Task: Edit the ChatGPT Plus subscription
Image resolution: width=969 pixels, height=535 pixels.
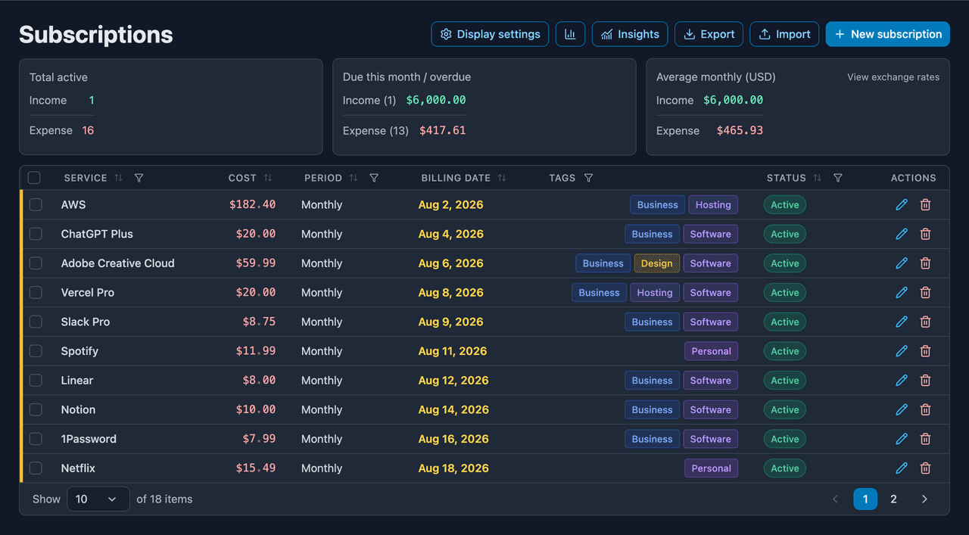Action: 902,234
